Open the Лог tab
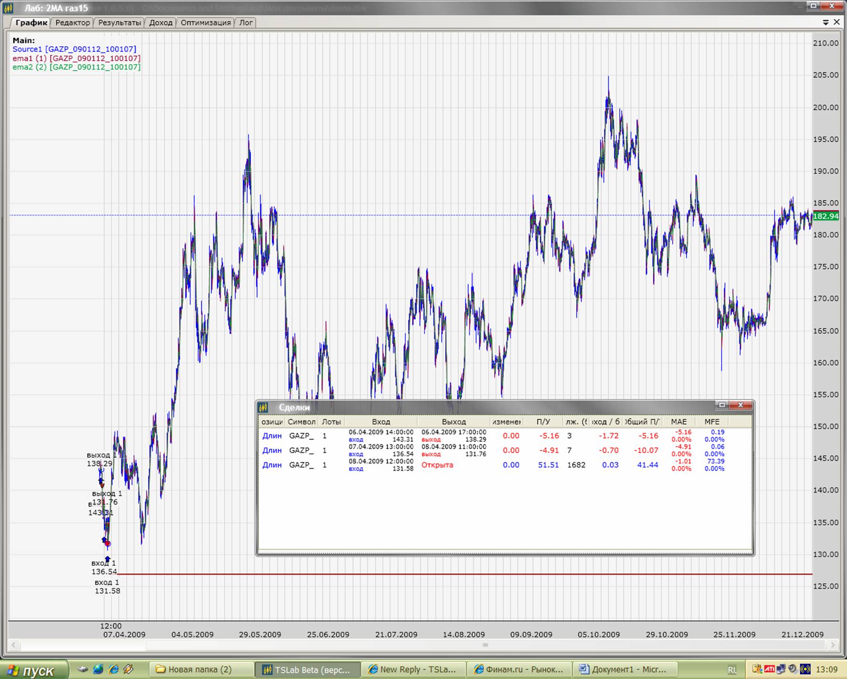This screenshot has width=847, height=679. click(246, 22)
